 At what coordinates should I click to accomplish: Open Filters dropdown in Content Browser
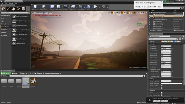(6, 76)
